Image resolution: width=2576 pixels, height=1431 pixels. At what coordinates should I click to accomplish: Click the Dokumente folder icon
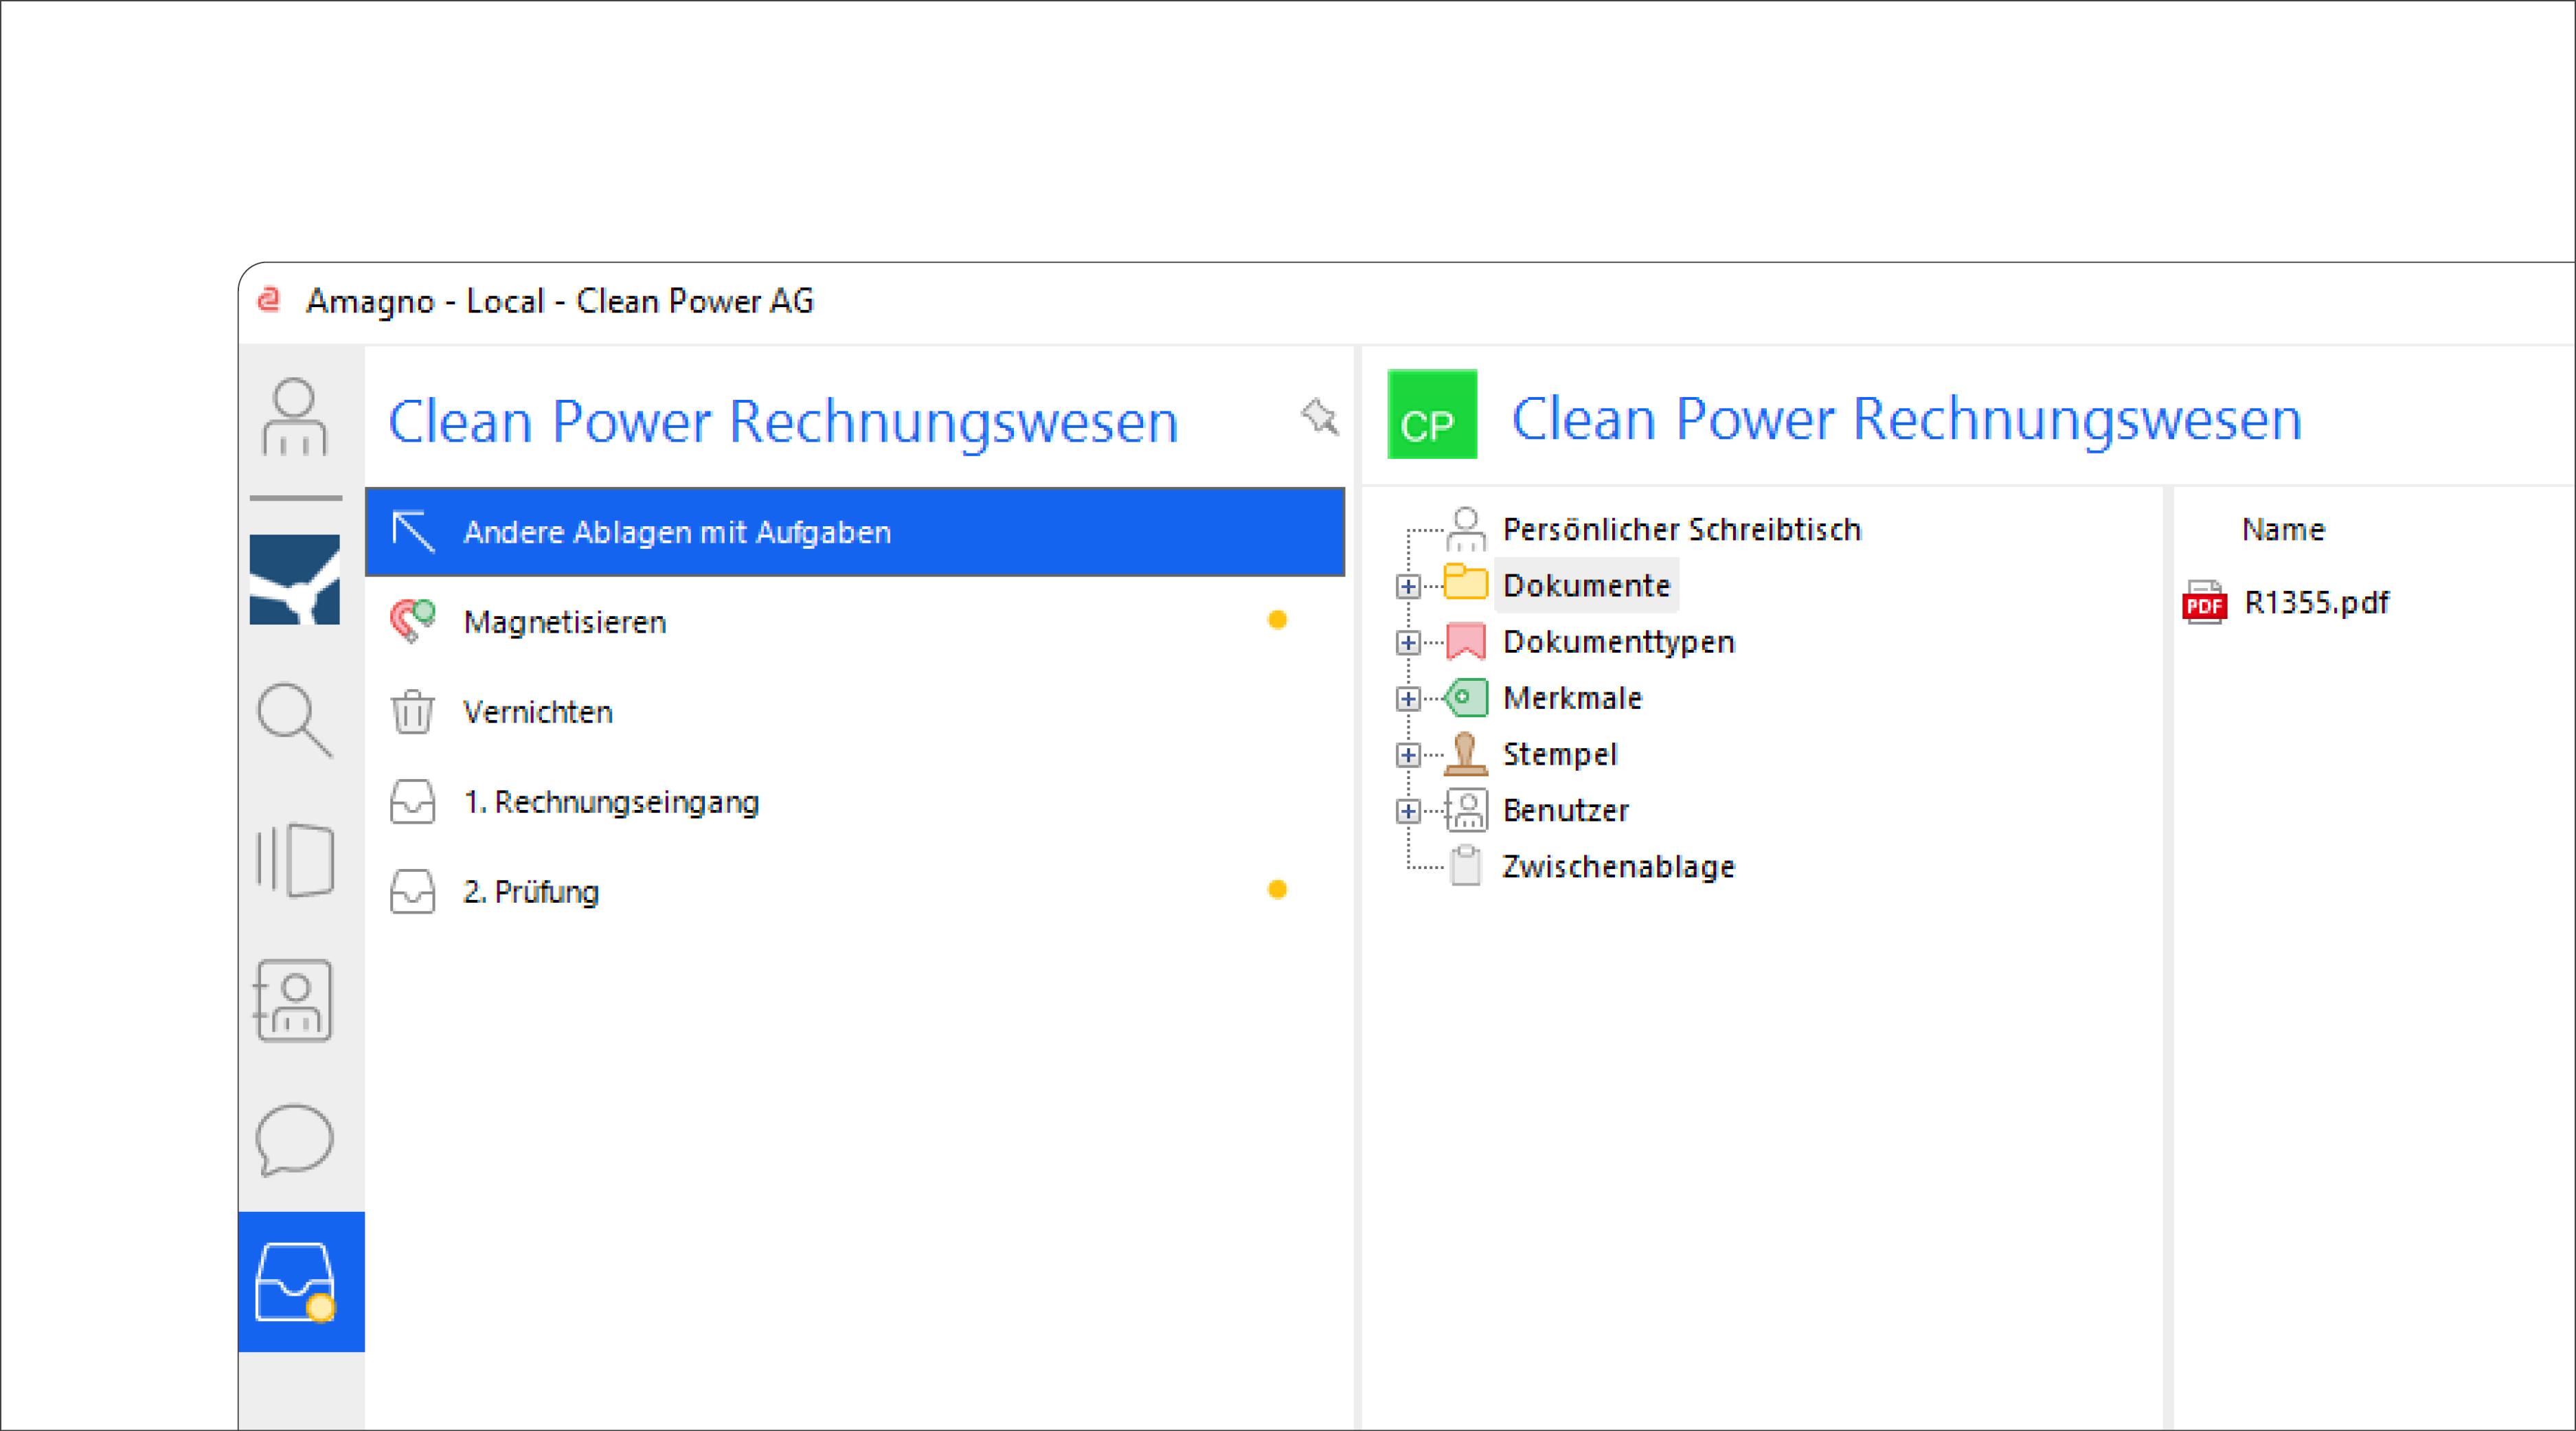(x=1465, y=583)
